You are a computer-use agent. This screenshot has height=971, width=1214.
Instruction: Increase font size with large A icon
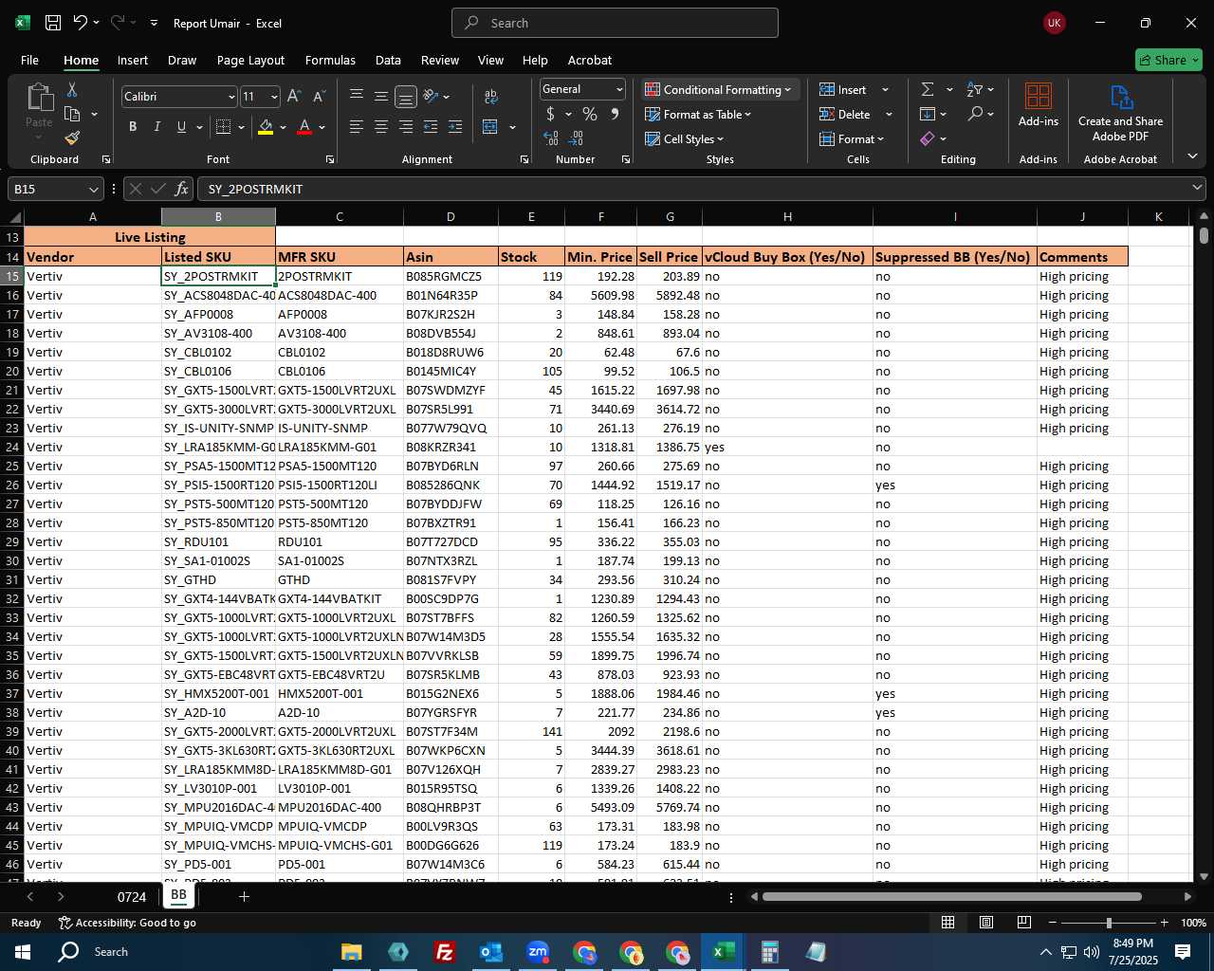tap(294, 97)
